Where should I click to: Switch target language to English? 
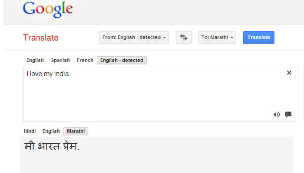click(x=51, y=131)
